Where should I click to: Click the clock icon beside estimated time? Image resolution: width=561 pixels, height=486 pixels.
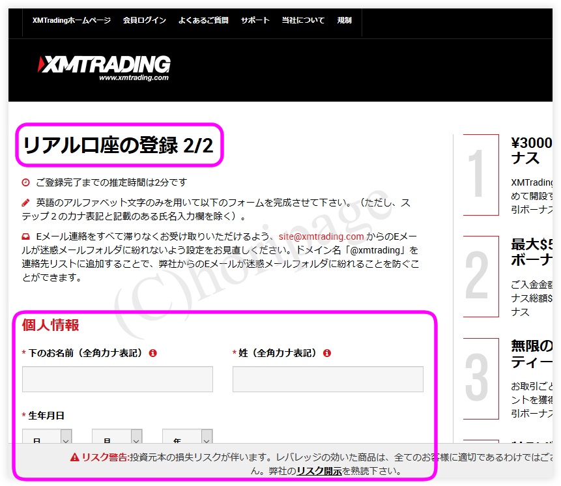click(26, 182)
